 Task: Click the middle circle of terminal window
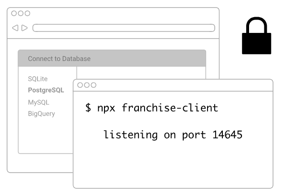click(87, 85)
